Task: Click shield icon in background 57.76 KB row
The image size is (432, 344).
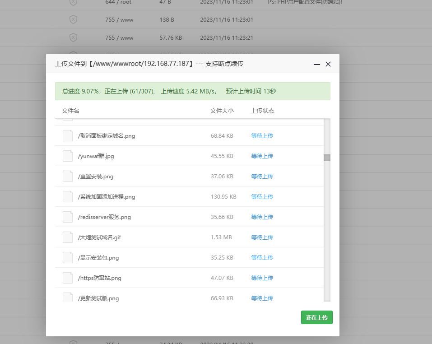Action: click(x=73, y=37)
